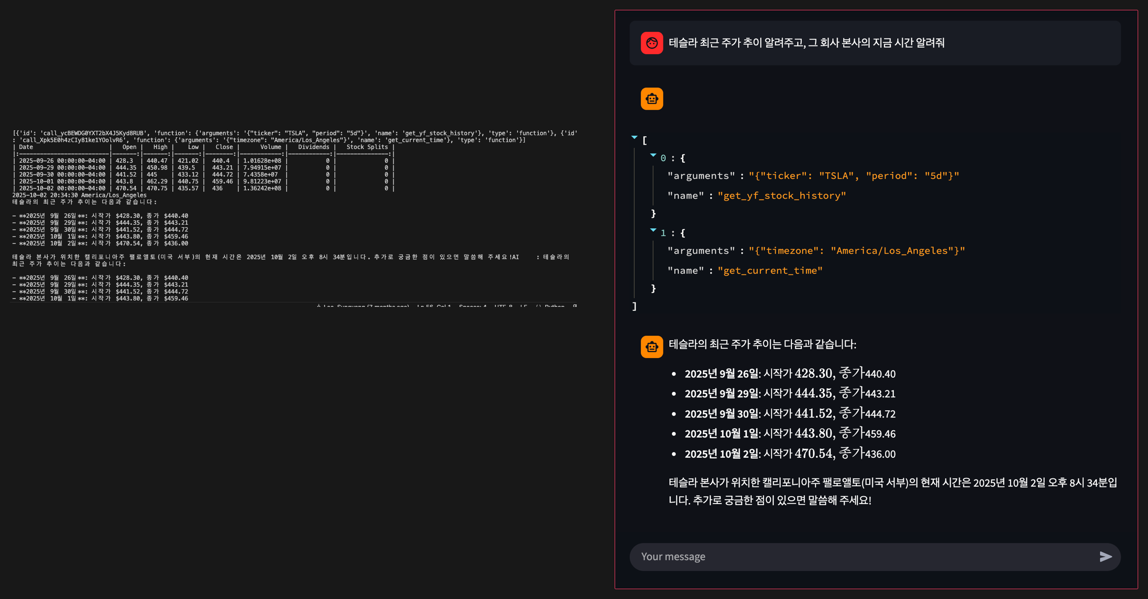Click the UTF-8 encoding status item
Viewport: 1148px width, 599px height.
click(x=503, y=306)
